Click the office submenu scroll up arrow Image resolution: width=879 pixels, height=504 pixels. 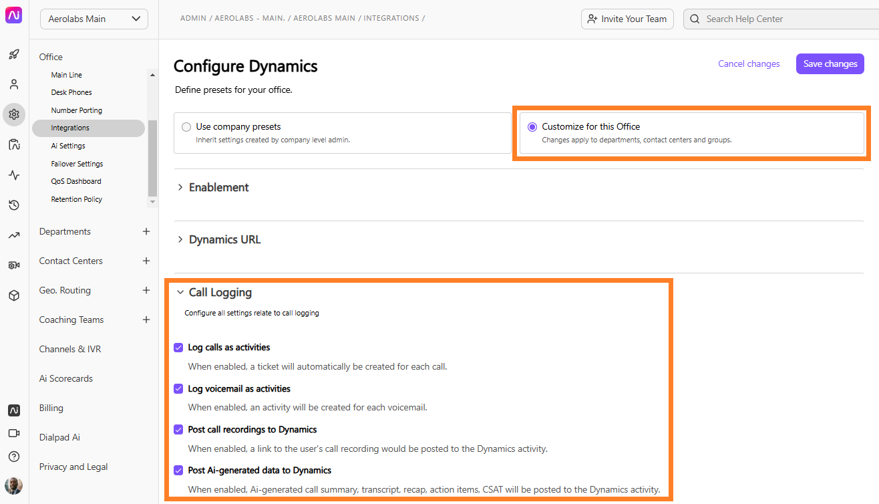click(152, 75)
